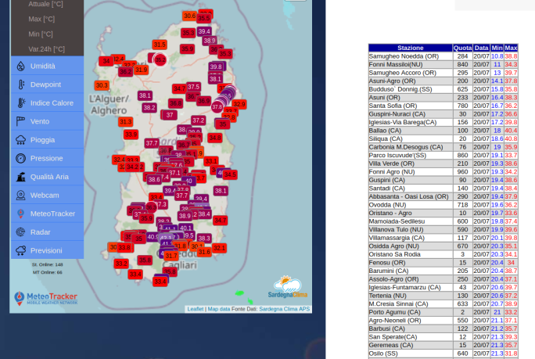535x359 pixels.
Task: Open the Map data attribution link
Action: coord(219,309)
